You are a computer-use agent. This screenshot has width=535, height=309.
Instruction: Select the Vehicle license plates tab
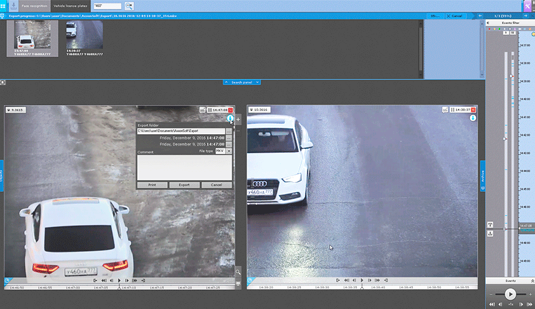[71, 5]
